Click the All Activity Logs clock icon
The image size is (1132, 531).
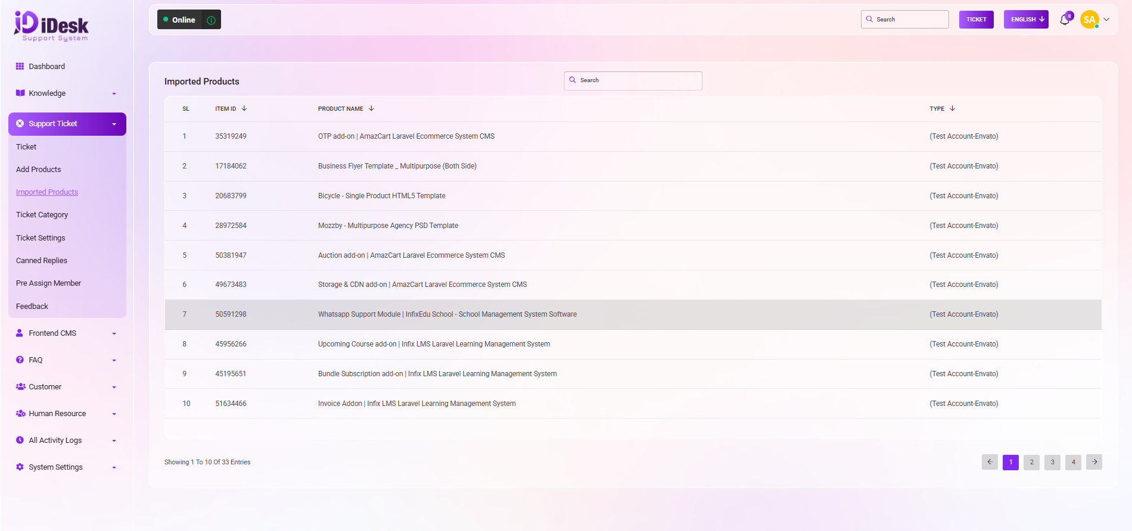point(20,441)
